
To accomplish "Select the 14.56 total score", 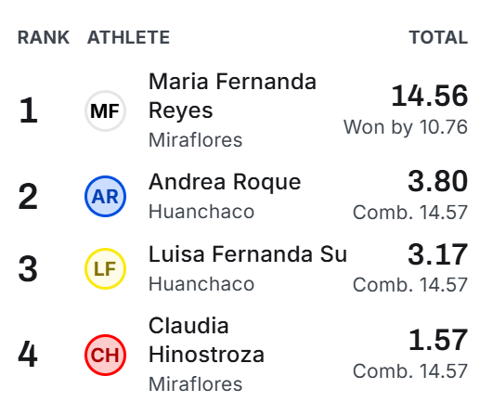I will [430, 96].
